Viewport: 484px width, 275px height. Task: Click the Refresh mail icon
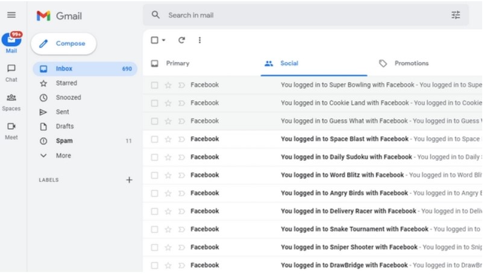click(181, 40)
